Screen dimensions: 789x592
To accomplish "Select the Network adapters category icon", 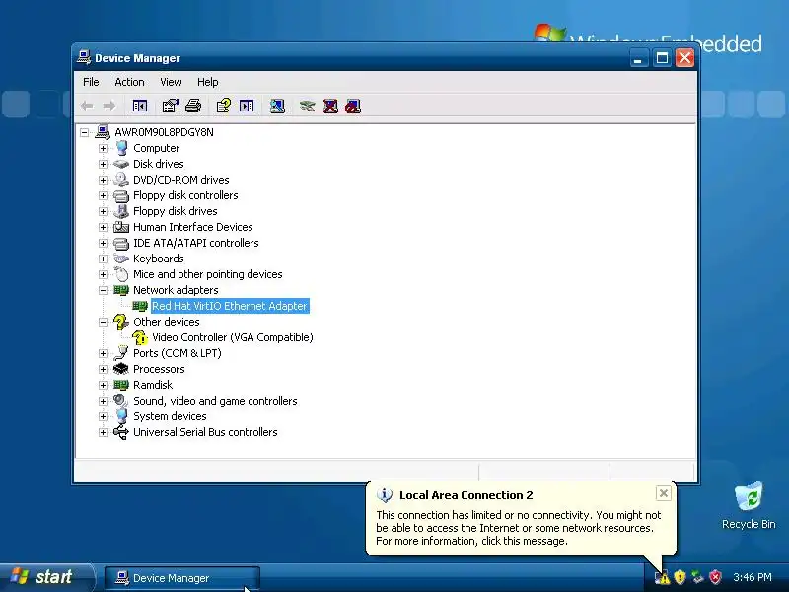I will pos(121,290).
